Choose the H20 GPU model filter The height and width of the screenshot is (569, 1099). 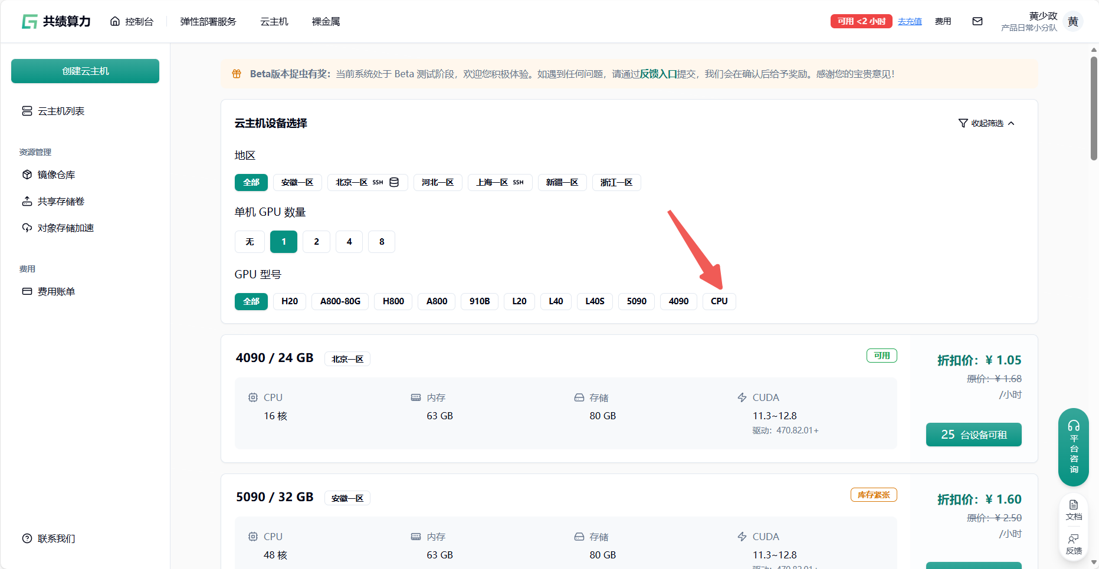click(x=289, y=301)
